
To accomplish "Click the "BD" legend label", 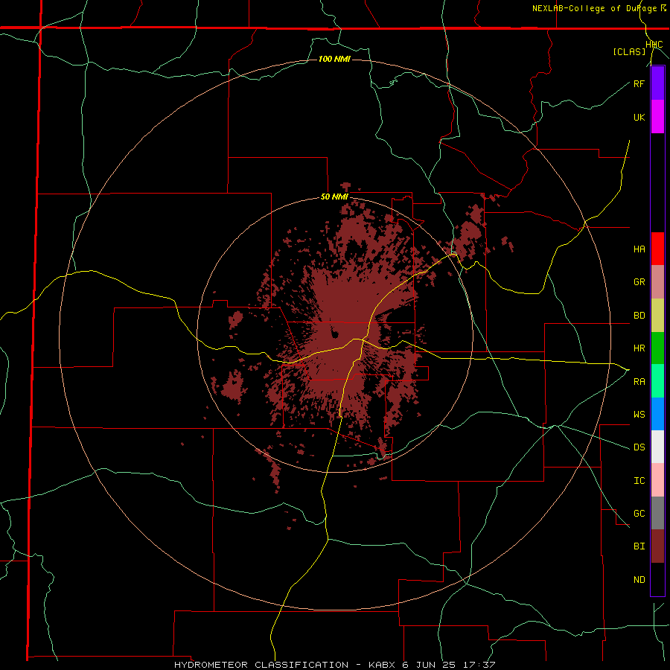I will click(639, 316).
